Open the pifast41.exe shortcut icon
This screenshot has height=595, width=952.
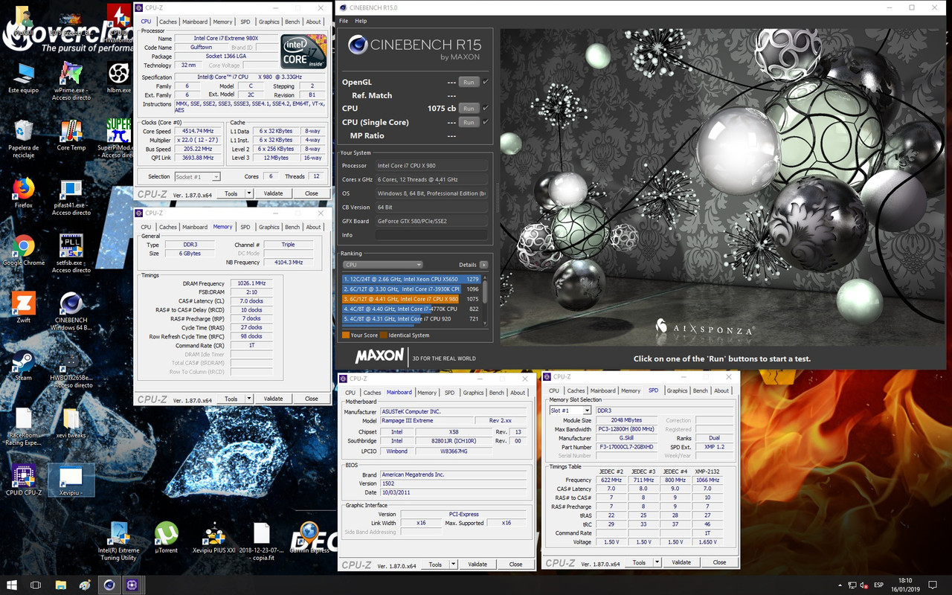pyautogui.click(x=71, y=196)
